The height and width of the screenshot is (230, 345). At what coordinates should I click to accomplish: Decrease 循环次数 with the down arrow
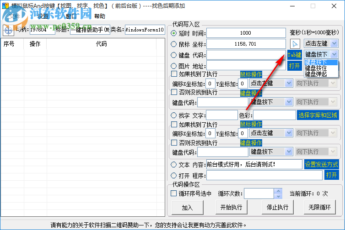click(278, 196)
